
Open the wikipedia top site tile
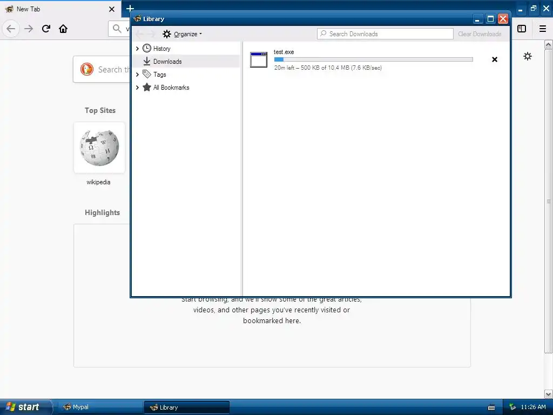tap(99, 148)
